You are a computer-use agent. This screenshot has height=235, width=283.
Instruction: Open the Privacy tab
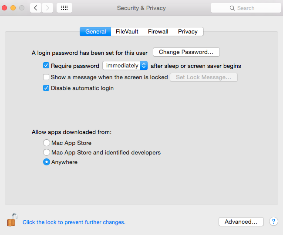pyautogui.click(x=188, y=32)
